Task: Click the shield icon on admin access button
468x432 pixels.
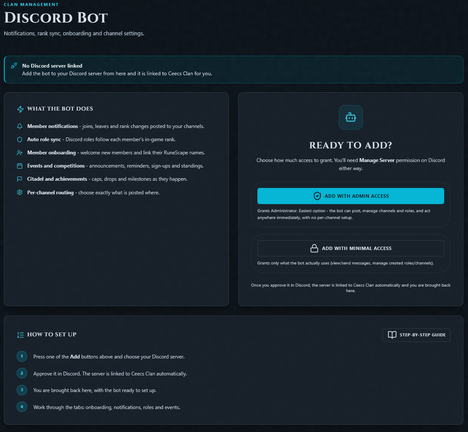Action: coord(317,196)
